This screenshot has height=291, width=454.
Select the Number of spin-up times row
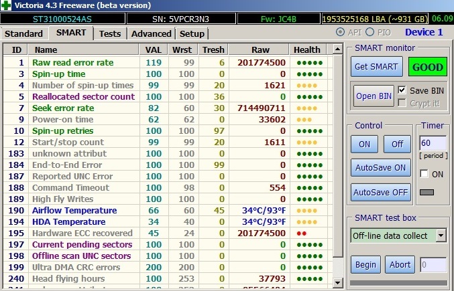[x=168, y=85]
